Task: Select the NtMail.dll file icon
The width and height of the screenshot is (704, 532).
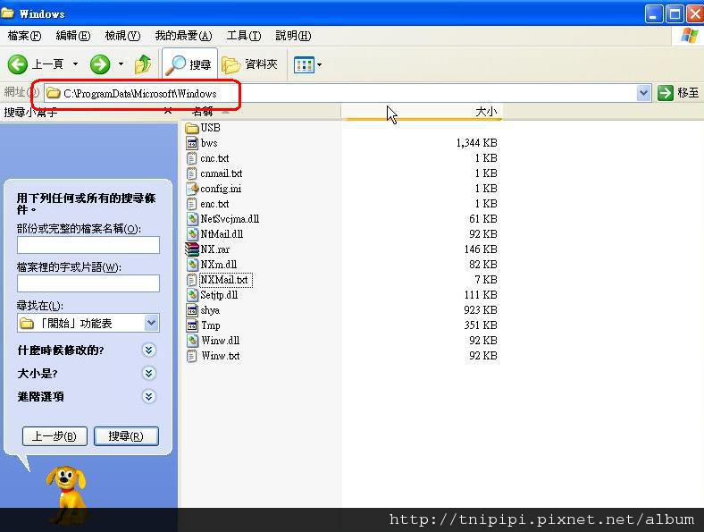Action: [x=192, y=234]
